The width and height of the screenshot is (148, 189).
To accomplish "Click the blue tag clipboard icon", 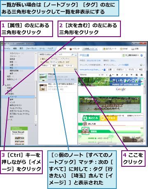I will pos(104,70).
